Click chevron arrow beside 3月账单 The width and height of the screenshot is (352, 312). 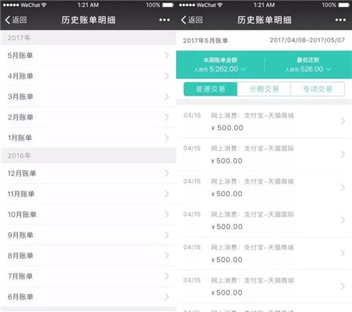(x=167, y=96)
